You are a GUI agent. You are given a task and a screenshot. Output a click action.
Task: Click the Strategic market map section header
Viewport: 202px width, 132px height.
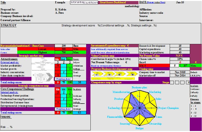(x=30, y=56)
